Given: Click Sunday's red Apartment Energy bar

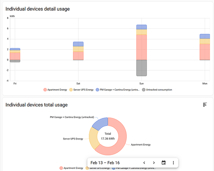Looking at the screenshot, I should click(x=142, y=47).
